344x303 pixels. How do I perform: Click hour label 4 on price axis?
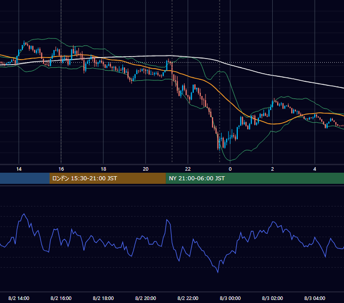click(x=315, y=169)
